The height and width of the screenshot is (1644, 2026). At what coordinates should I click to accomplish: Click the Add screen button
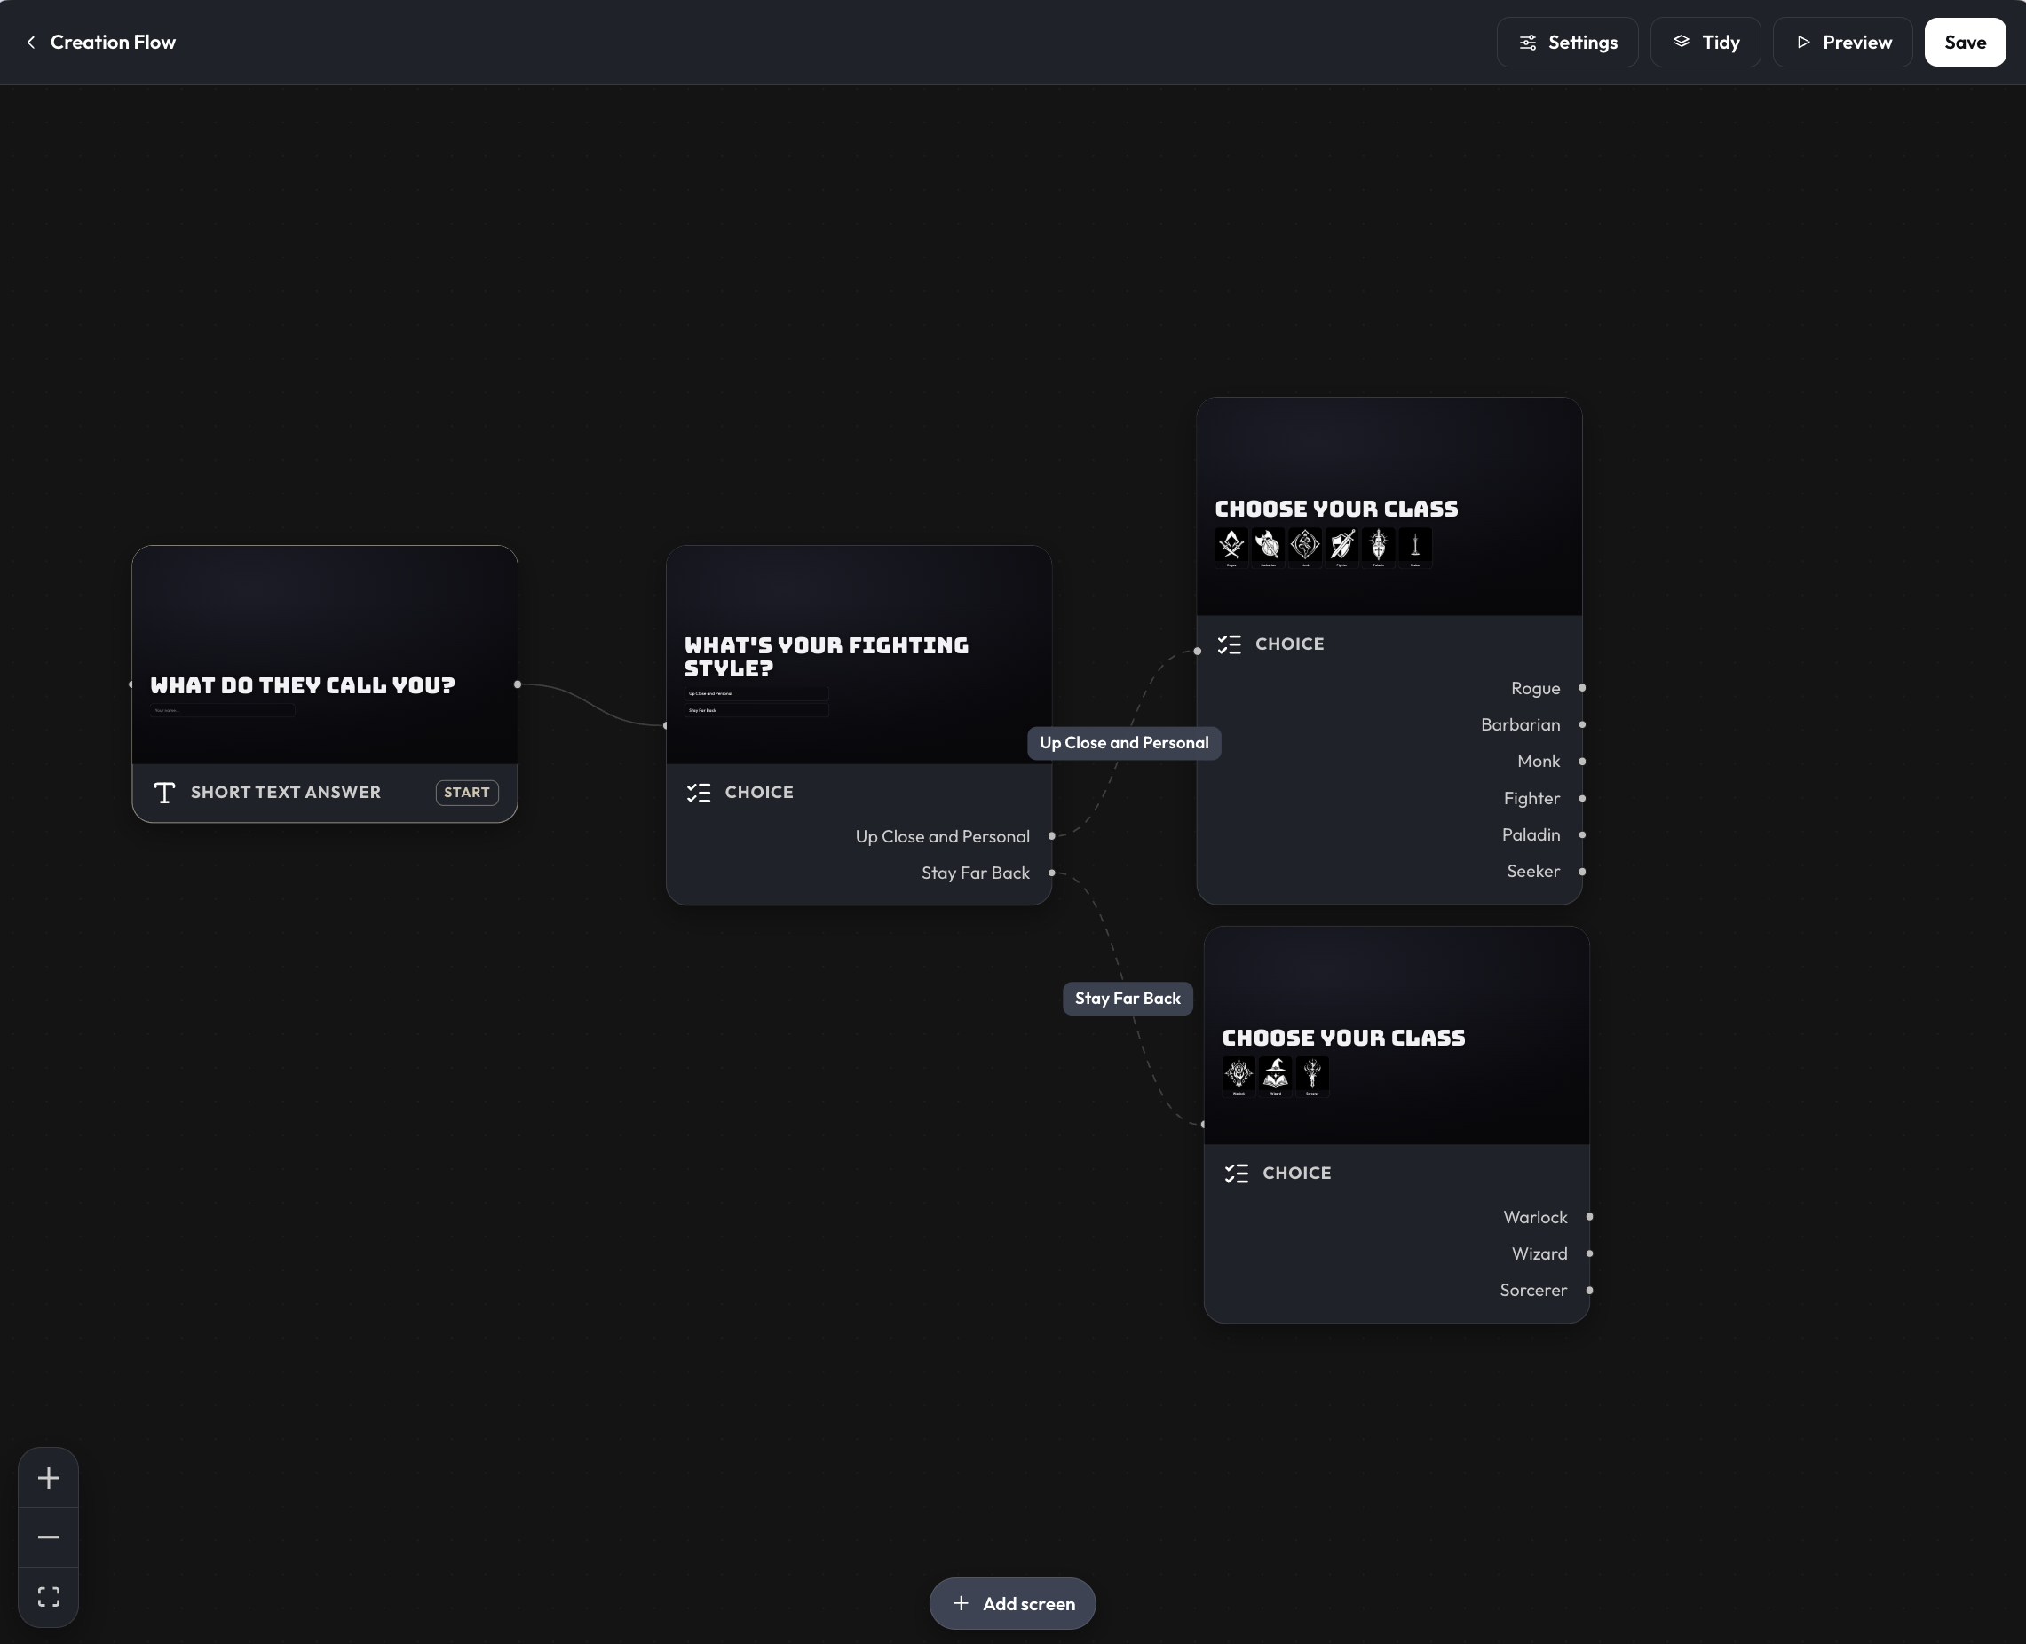1011,1603
